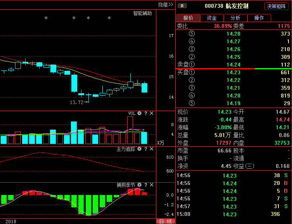Image resolution: width=292 pixels, height=224 pixels.
Task: Click the yellow R badge icon
Action: point(182,6)
